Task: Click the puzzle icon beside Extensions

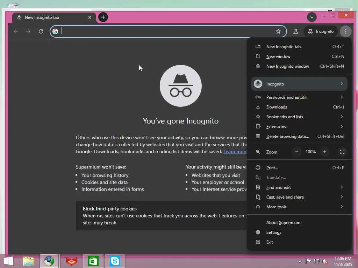Action: 258,126
